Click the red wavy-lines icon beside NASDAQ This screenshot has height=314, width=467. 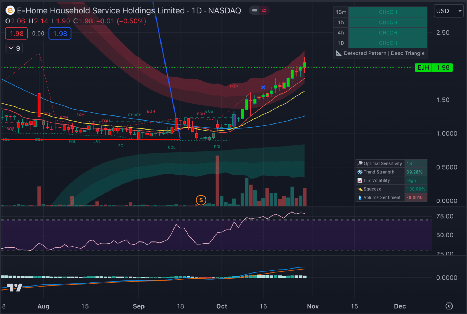[264, 10]
